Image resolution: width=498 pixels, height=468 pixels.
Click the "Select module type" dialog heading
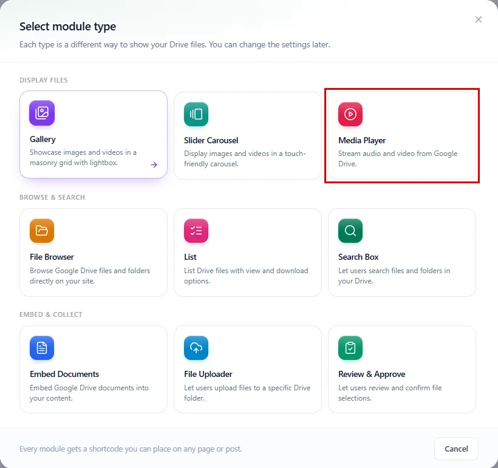pos(67,27)
